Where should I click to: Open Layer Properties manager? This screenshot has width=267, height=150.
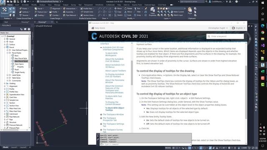coord(153,12)
